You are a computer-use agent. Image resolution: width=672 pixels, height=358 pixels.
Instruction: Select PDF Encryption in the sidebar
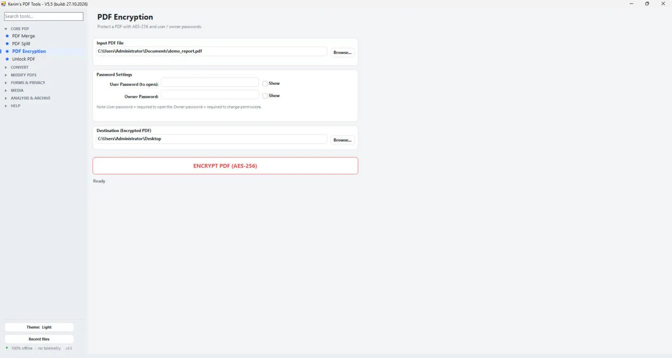29,51
